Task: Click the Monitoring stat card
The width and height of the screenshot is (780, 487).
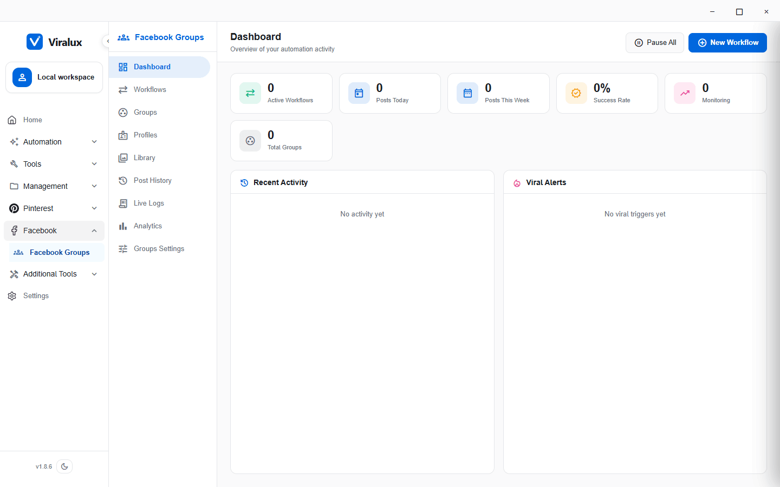Action: (716, 93)
